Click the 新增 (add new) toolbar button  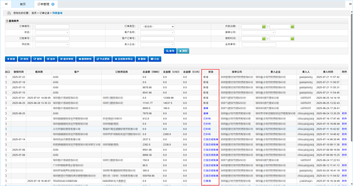[x=11, y=59]
